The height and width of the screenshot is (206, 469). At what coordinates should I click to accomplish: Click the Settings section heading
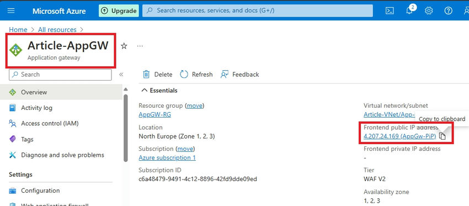[x=20, y=175]
